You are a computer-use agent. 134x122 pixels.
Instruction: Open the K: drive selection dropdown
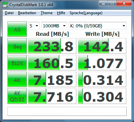pyautogui.click(x=98, y=26)
